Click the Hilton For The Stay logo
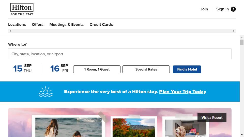 click(x=22, y=9)
